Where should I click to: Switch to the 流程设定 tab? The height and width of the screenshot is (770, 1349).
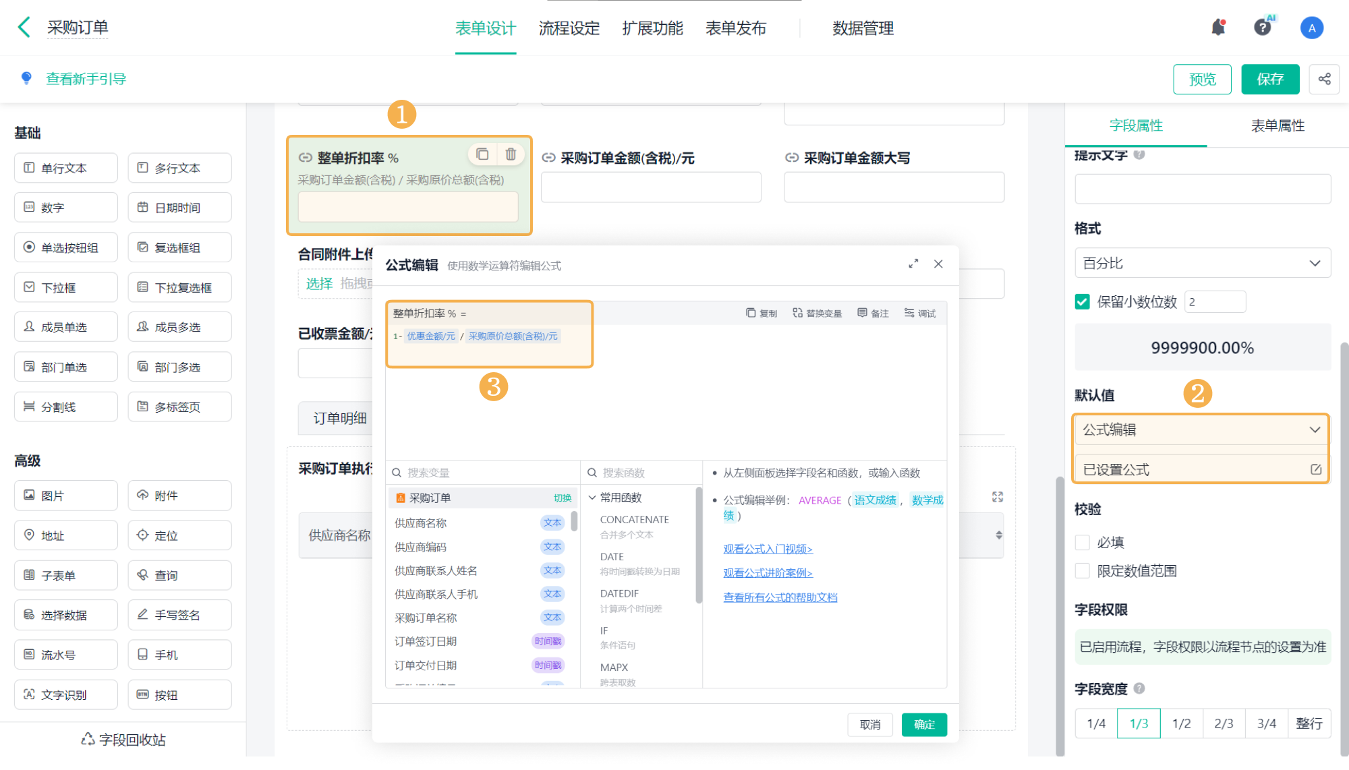point(569,28)
